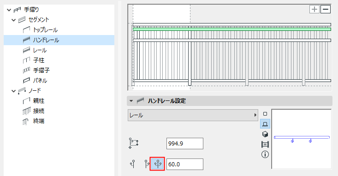The image size is (338, 176).
Task: Edit the handrail height field 994.9
Action: tap(185, 143)
